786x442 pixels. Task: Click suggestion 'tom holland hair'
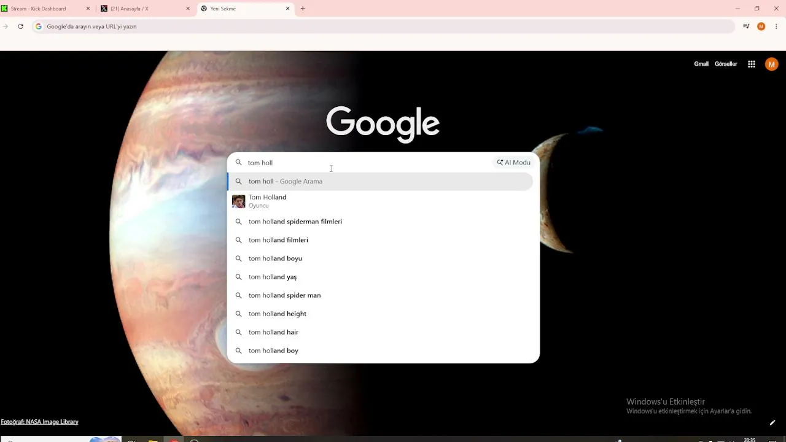tap(380, 332)
